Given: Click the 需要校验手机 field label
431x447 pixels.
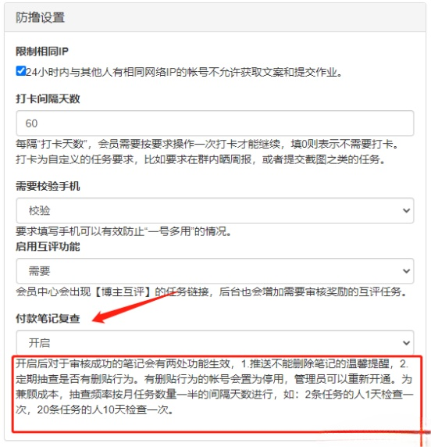Looking at the screenshot, I should 48,186.
